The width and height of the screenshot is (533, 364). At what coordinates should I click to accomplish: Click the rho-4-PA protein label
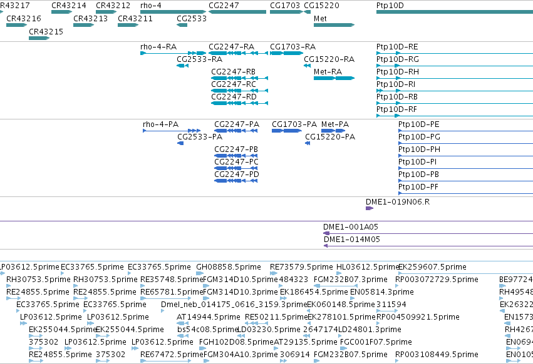160,124
